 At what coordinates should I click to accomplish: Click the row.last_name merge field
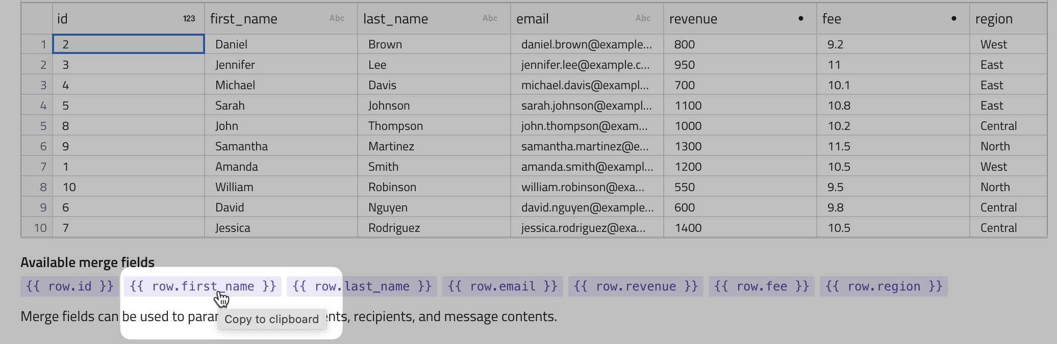(362, 286)
